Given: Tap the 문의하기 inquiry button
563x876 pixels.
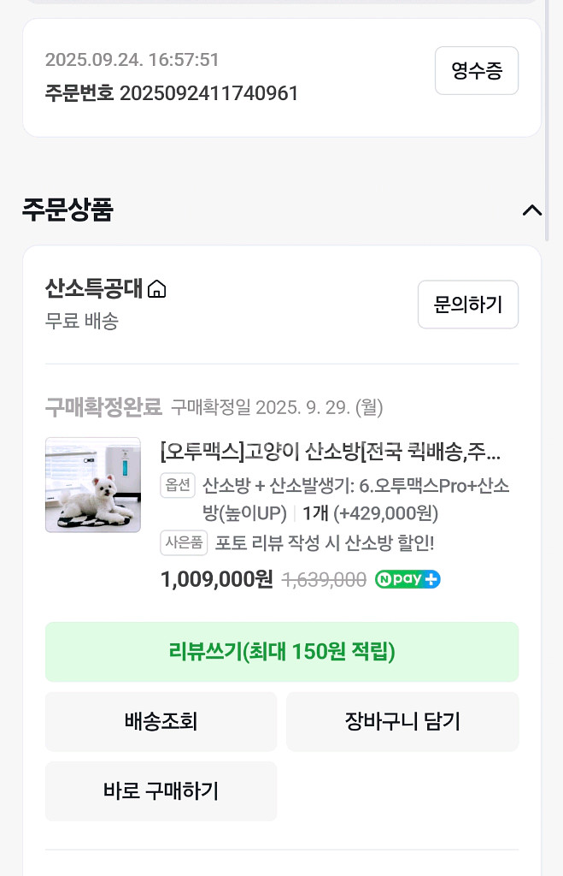Looking at the screenshot, I should 467,304.
